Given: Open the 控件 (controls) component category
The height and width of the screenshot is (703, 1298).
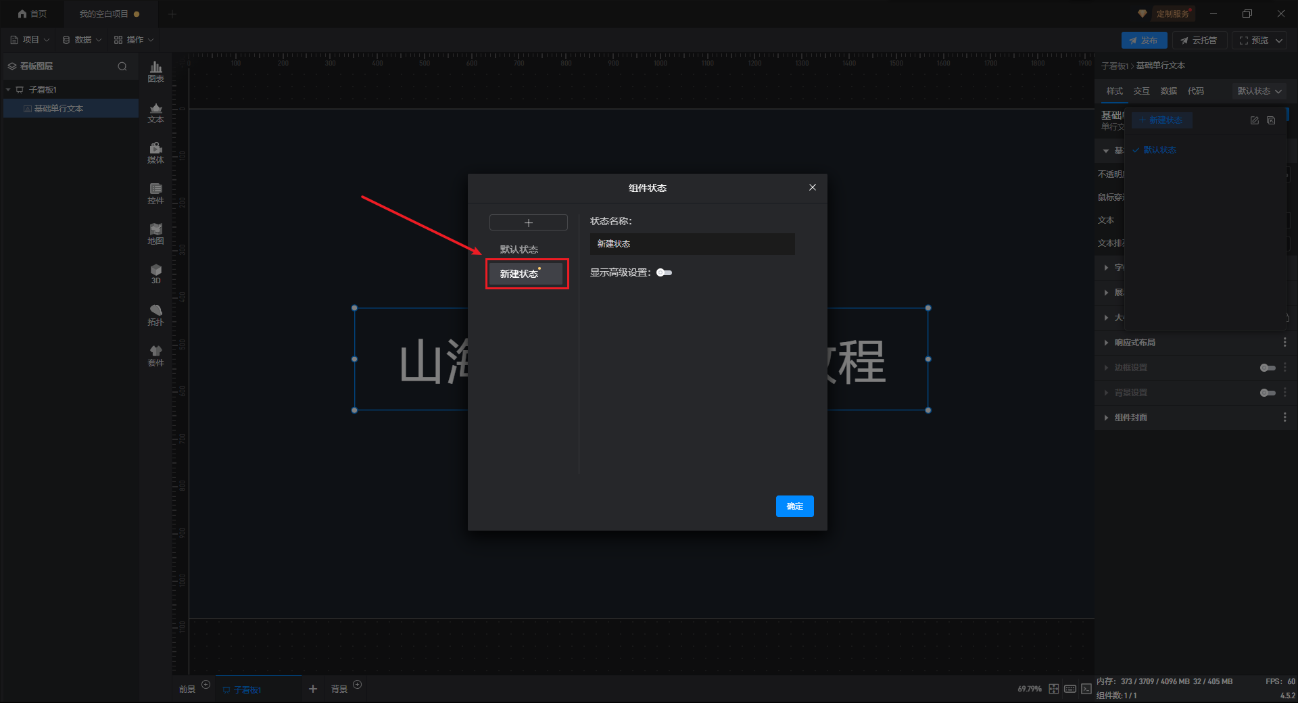Looking at the screenshot, I should pyautogui.click(x=155, y=194).
